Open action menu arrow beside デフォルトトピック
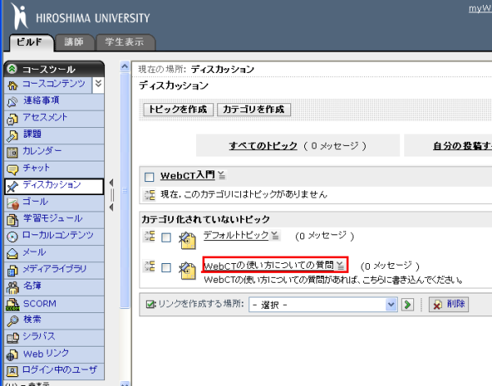 [x=276, y=235]
